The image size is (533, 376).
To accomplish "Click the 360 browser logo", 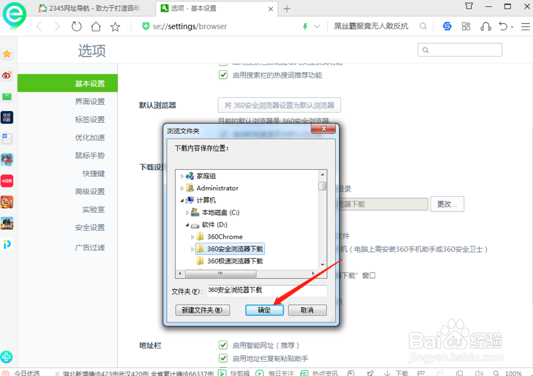I will pyautogui.click(x=14, y=15).
